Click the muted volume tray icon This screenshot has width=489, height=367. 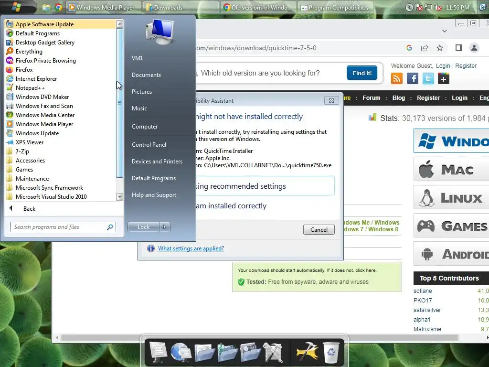coord(438,8)
